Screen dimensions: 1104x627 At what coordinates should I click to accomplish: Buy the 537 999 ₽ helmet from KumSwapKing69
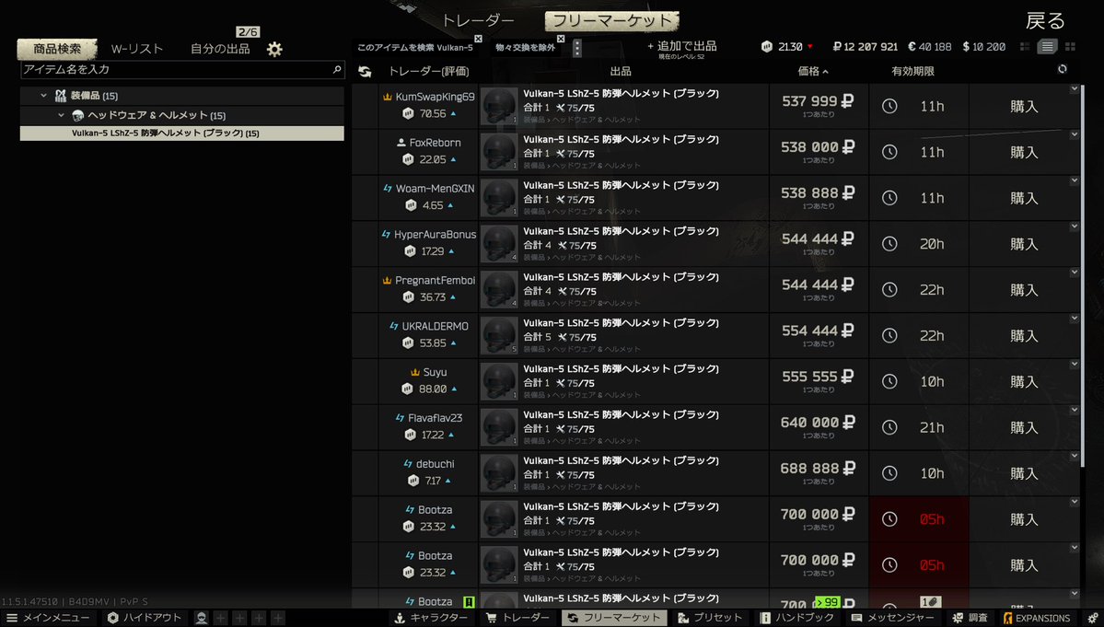click(x=1024, y=106)
